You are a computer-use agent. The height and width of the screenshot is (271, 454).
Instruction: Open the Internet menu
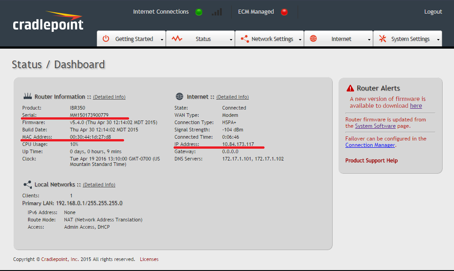[x=339, y=39]
